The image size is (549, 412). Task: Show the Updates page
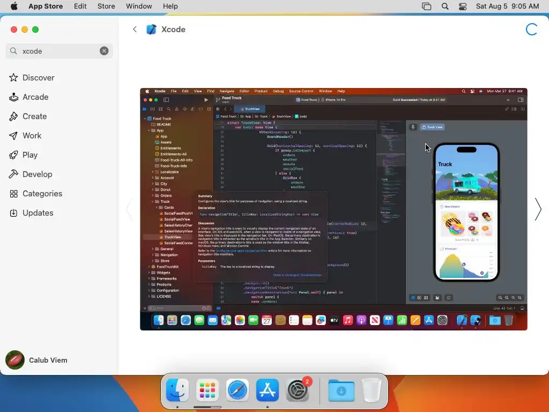(32, 213)
